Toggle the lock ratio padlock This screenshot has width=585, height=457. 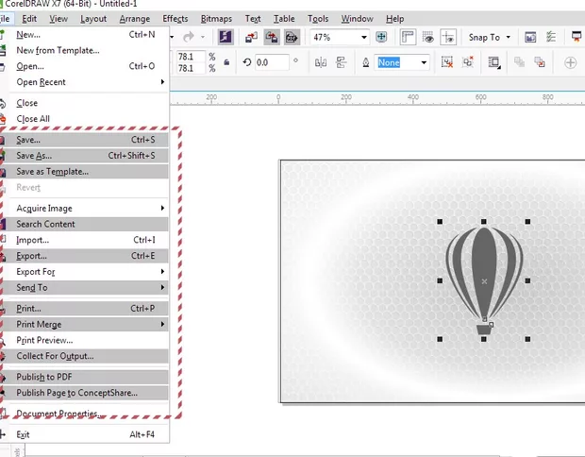point(226,62)
